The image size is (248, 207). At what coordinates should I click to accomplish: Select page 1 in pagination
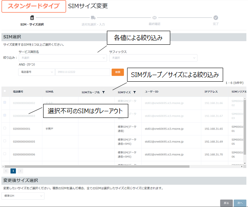pos(13,171)
